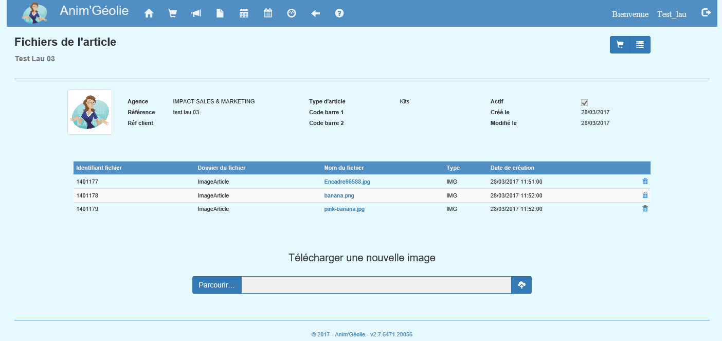The width and height of the screenshot is (722, 341).
Task: Click the list view button below header
Action: coord(640,45)
